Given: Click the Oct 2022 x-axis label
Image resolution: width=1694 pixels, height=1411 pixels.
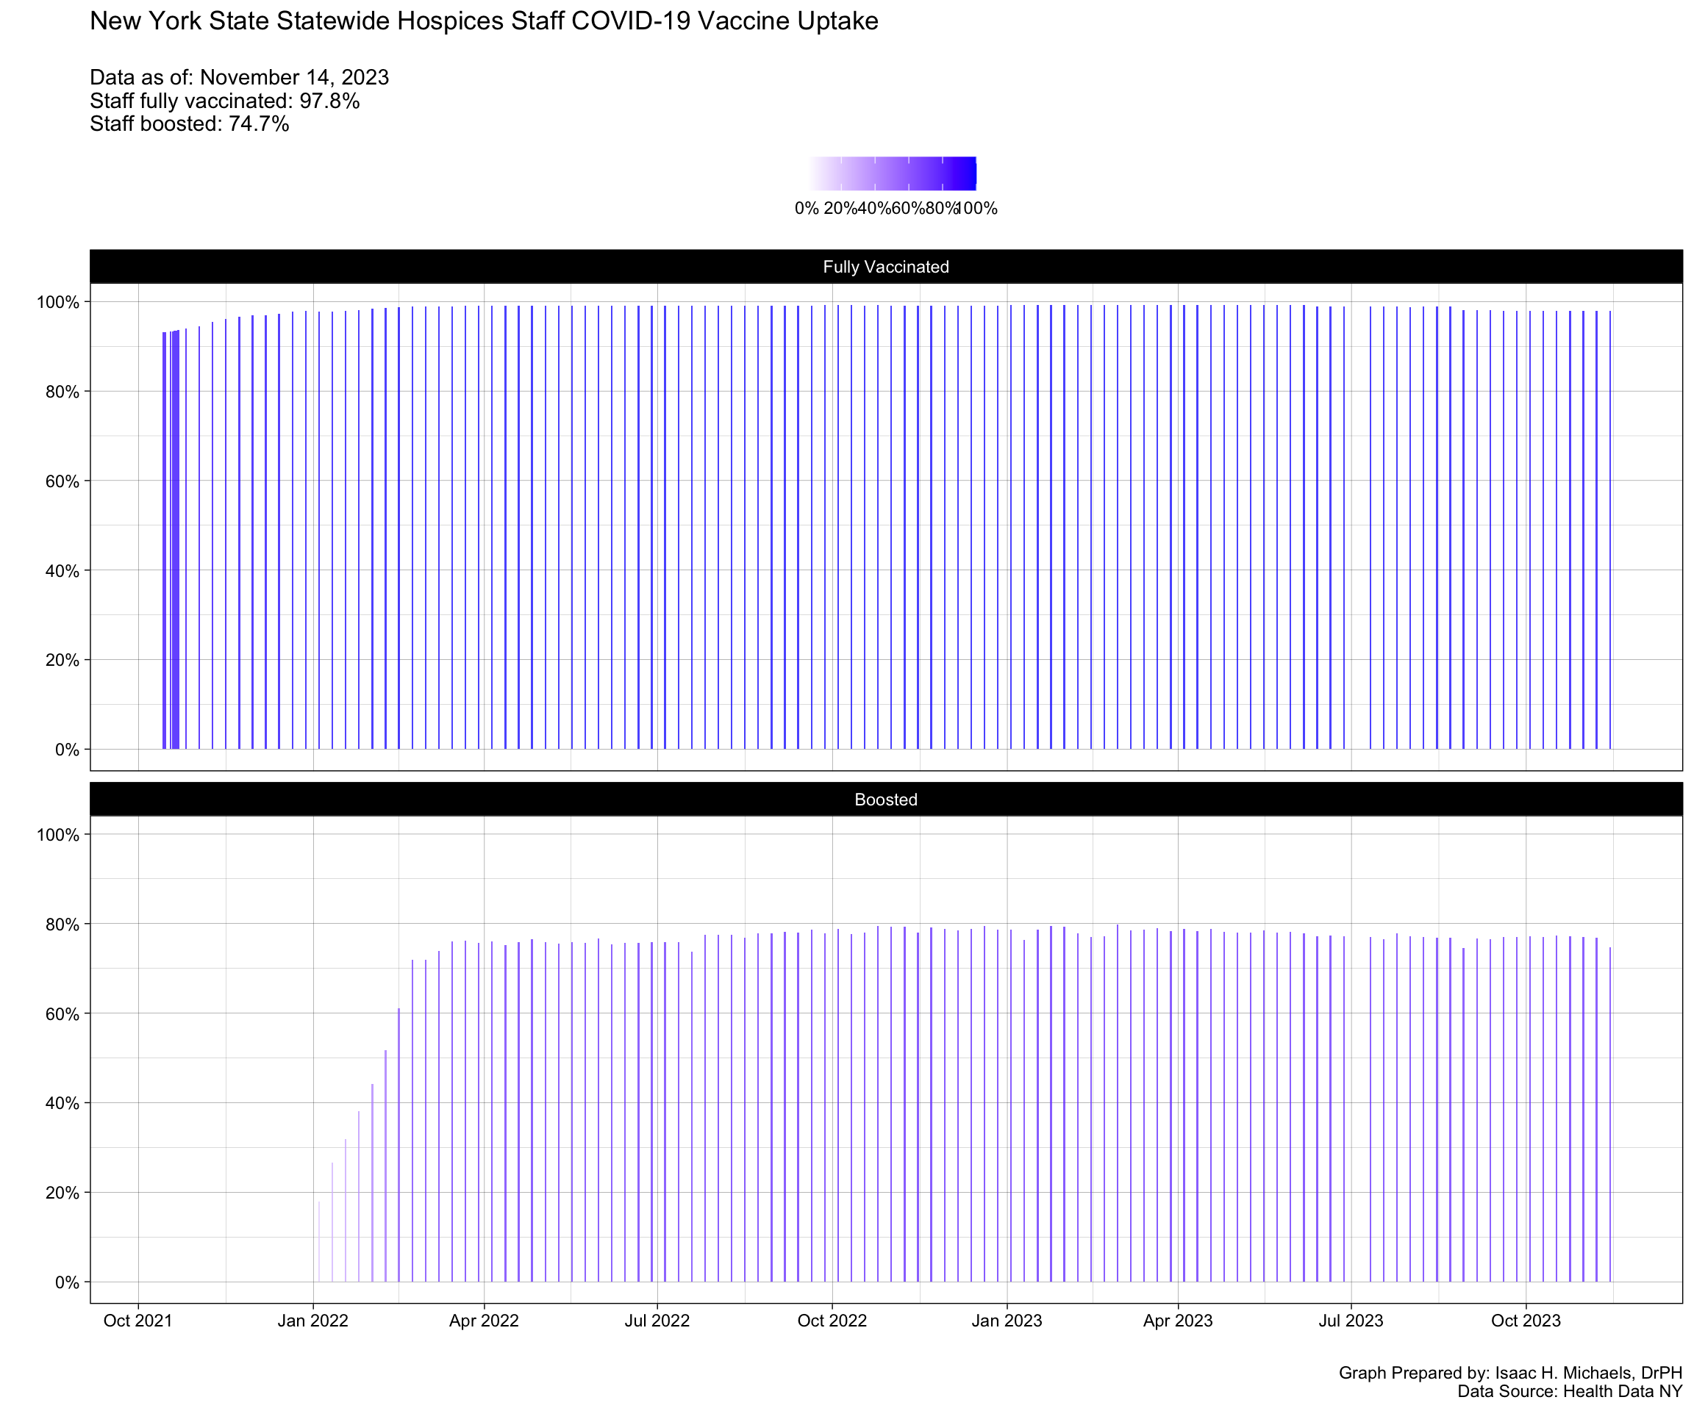Looking at the screenshot, I should (832, 1321).
